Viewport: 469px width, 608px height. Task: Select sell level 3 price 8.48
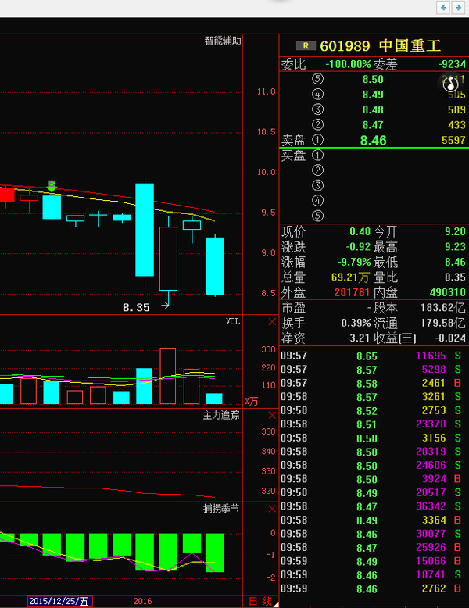click(x=373, y=109)
